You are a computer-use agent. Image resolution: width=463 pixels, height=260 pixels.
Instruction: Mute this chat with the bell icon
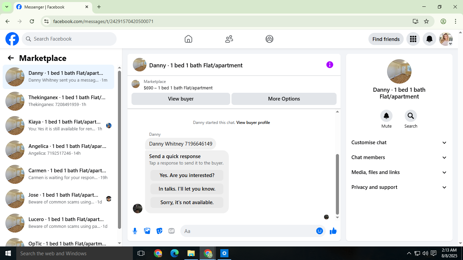click(x=386, y=116)
